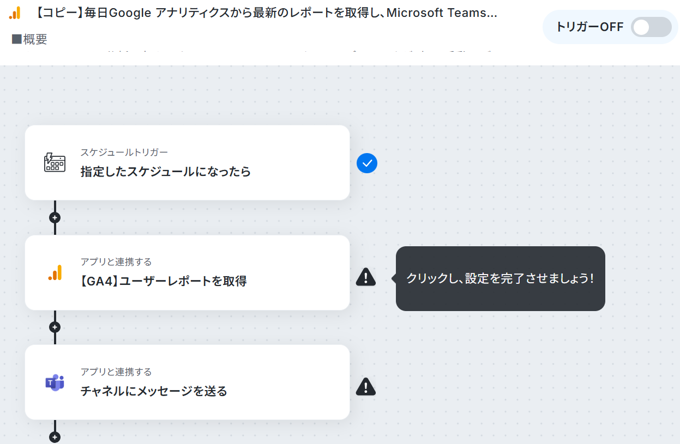
Task: Toggle the トリガーOFF switch
Action: click(x=651, y=27)
